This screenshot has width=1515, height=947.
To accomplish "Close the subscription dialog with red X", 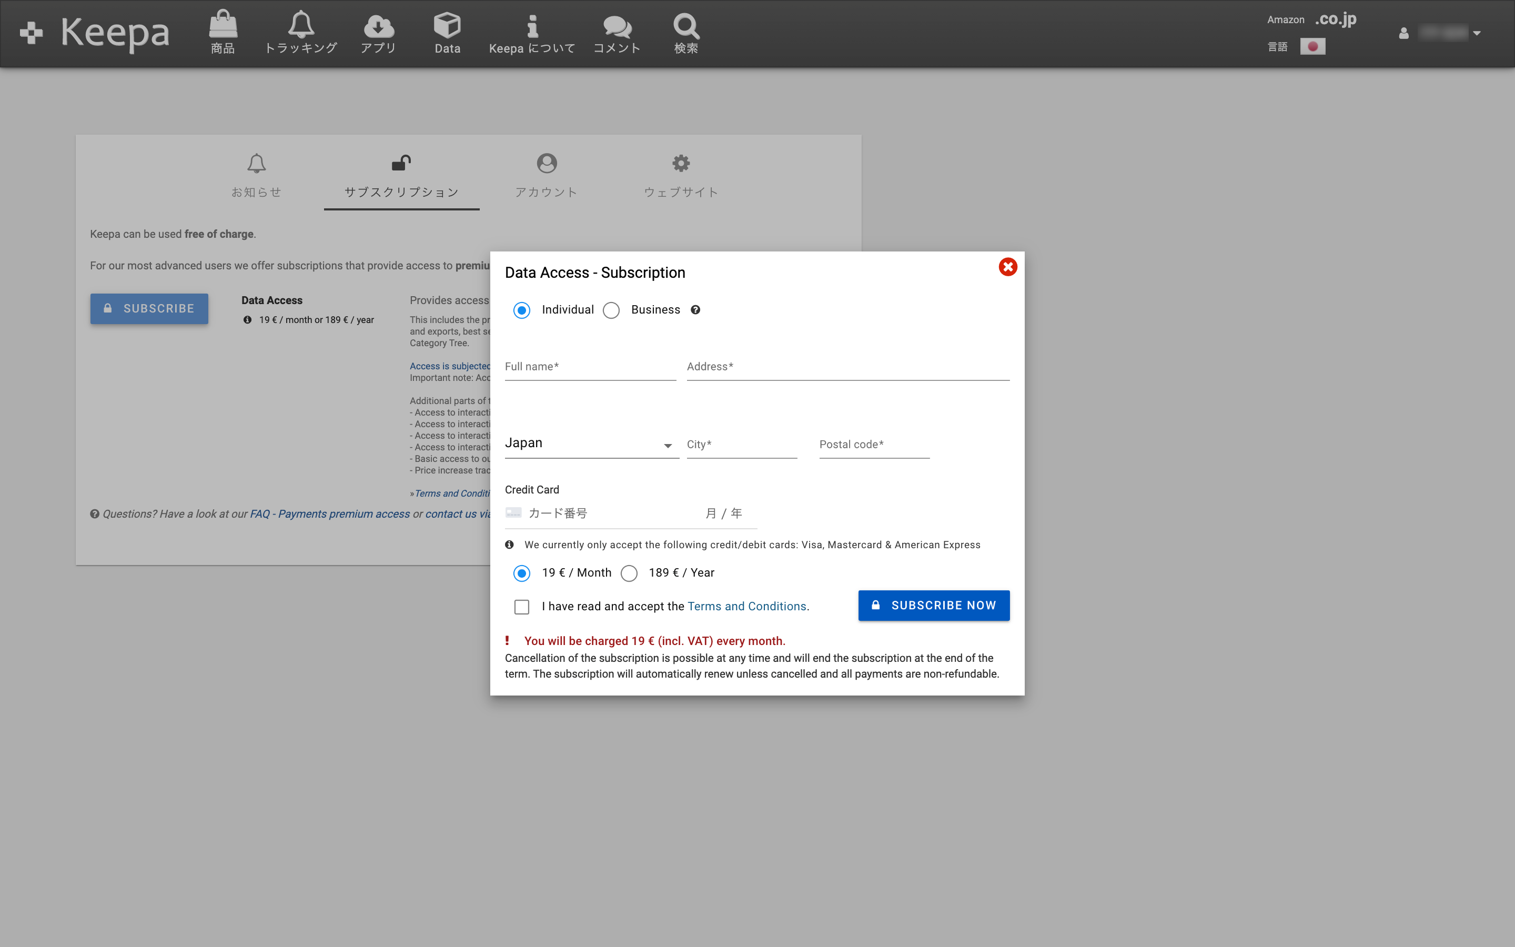I will pyautogui.click(x=1007, y=267).
